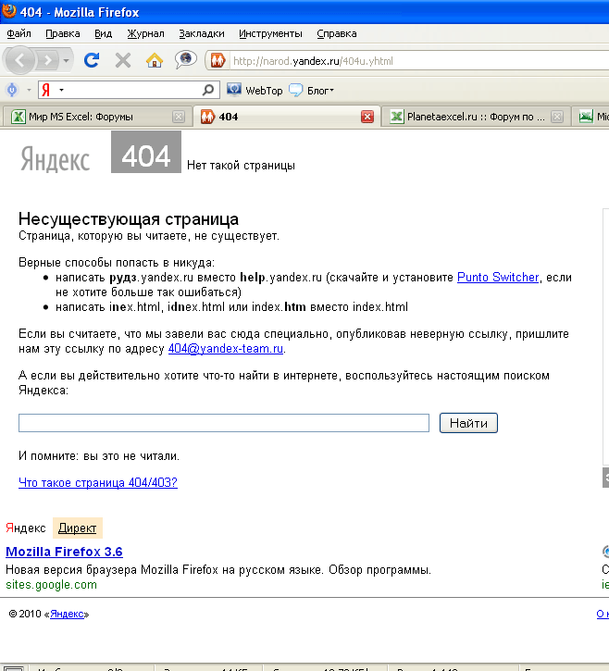
Task: Click the magnifier search icon in toolbar
Action: pos(208,90)
